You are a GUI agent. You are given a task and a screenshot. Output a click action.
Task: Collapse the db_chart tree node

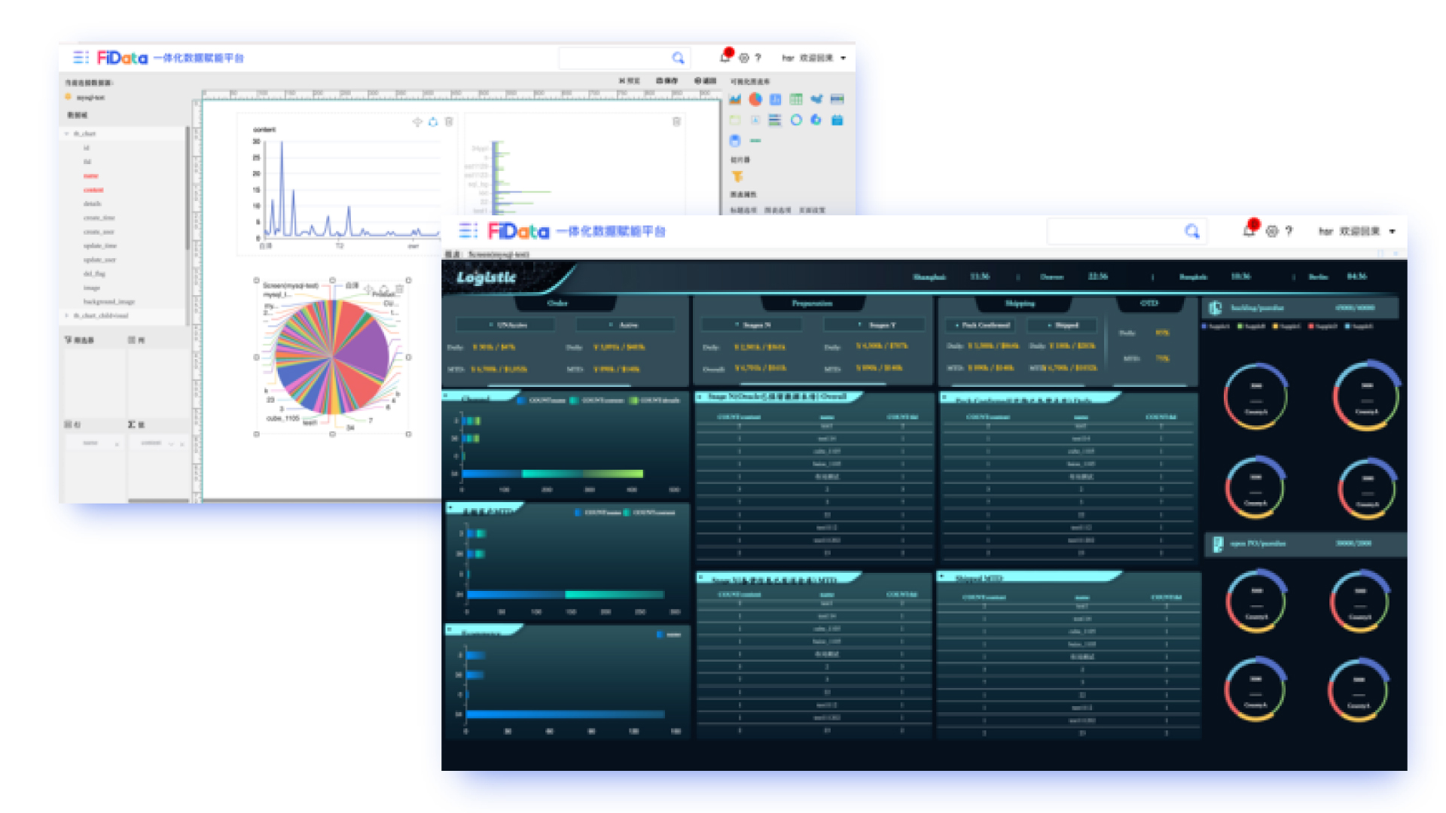point(67,134)
